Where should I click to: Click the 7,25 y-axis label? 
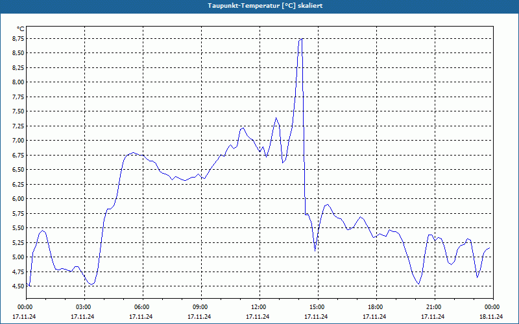(x=19, y=126)
